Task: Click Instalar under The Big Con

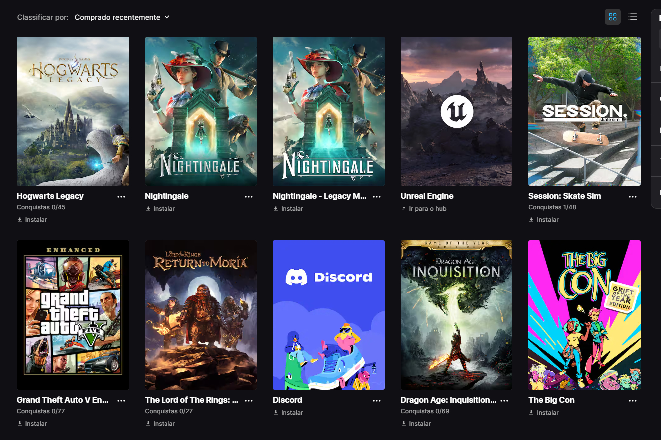Action: [544, 413]
